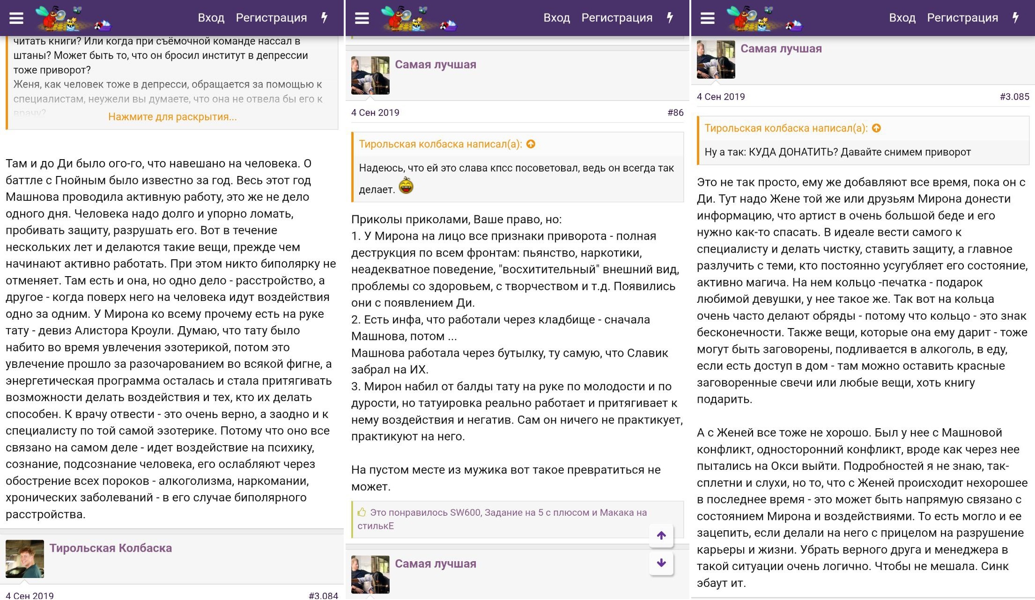Image resolution: width=1035 pixels, height=600 pixels.
Task: Jump to quoted post arrow in #86 quote
Action: tap(531, 144)
